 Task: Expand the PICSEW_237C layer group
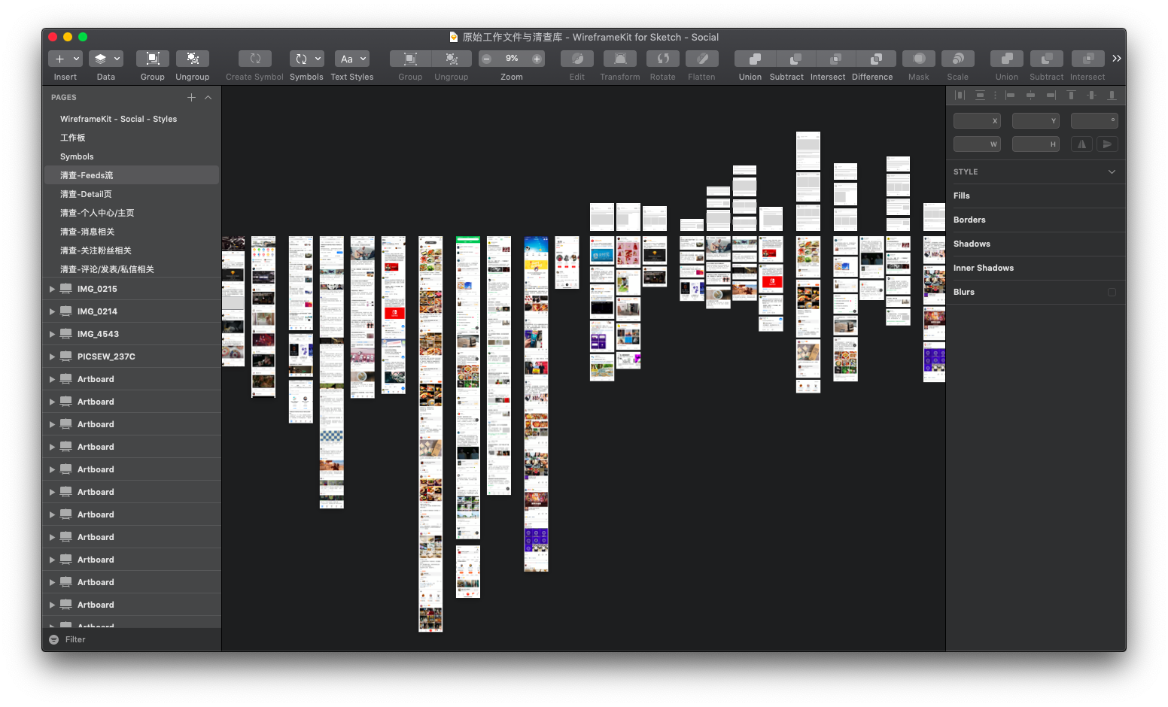click(52, 357)
